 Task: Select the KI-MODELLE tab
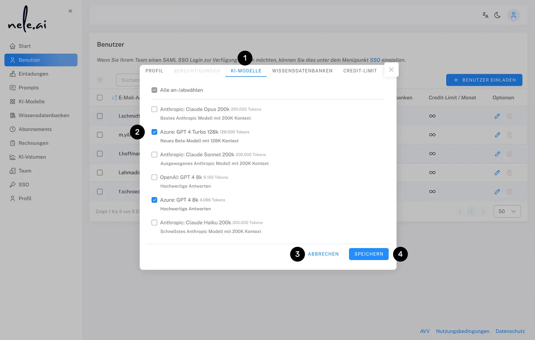tap(246, 71)
